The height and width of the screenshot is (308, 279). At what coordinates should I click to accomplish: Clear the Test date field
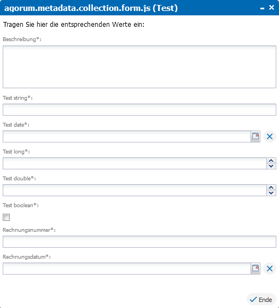click(x=270, y=136)
